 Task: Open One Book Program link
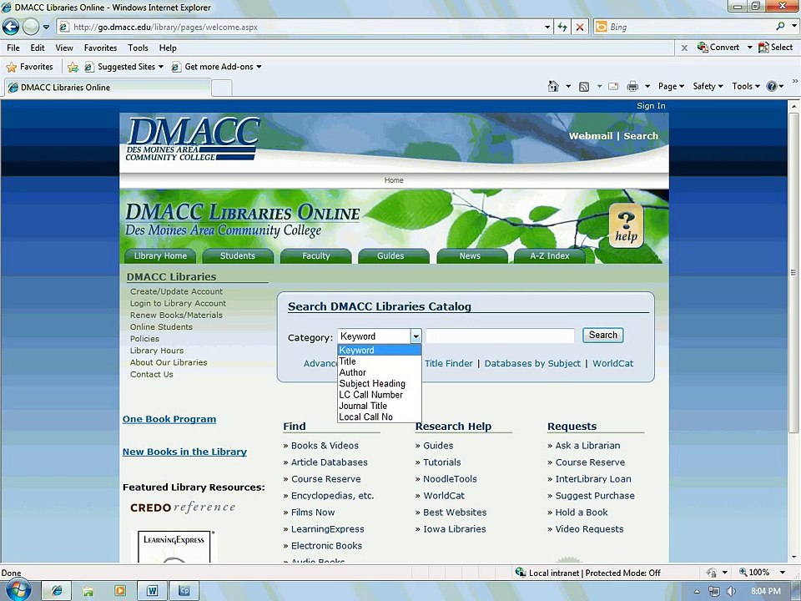click(x=169, y=419)
